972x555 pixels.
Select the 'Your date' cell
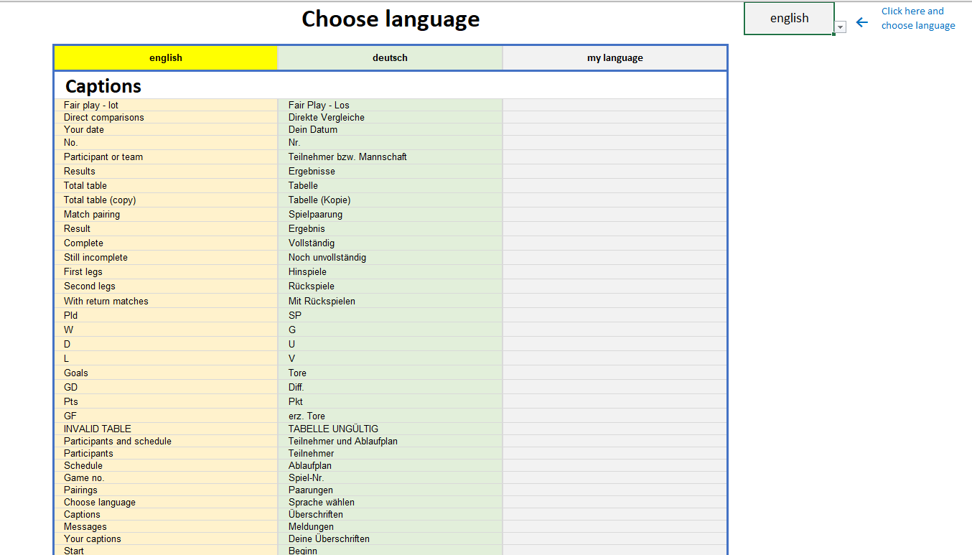tap(166, 129)
